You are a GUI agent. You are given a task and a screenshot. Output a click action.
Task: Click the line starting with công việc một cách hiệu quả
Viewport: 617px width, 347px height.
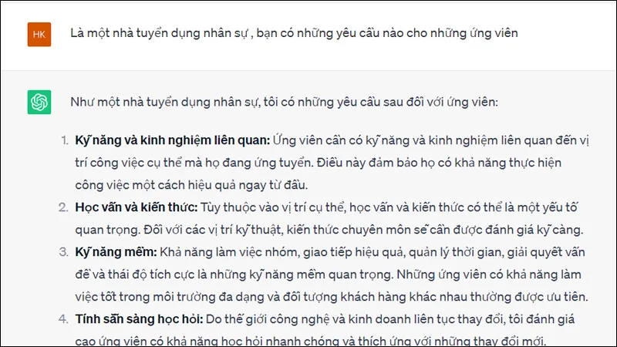(191, 185)
